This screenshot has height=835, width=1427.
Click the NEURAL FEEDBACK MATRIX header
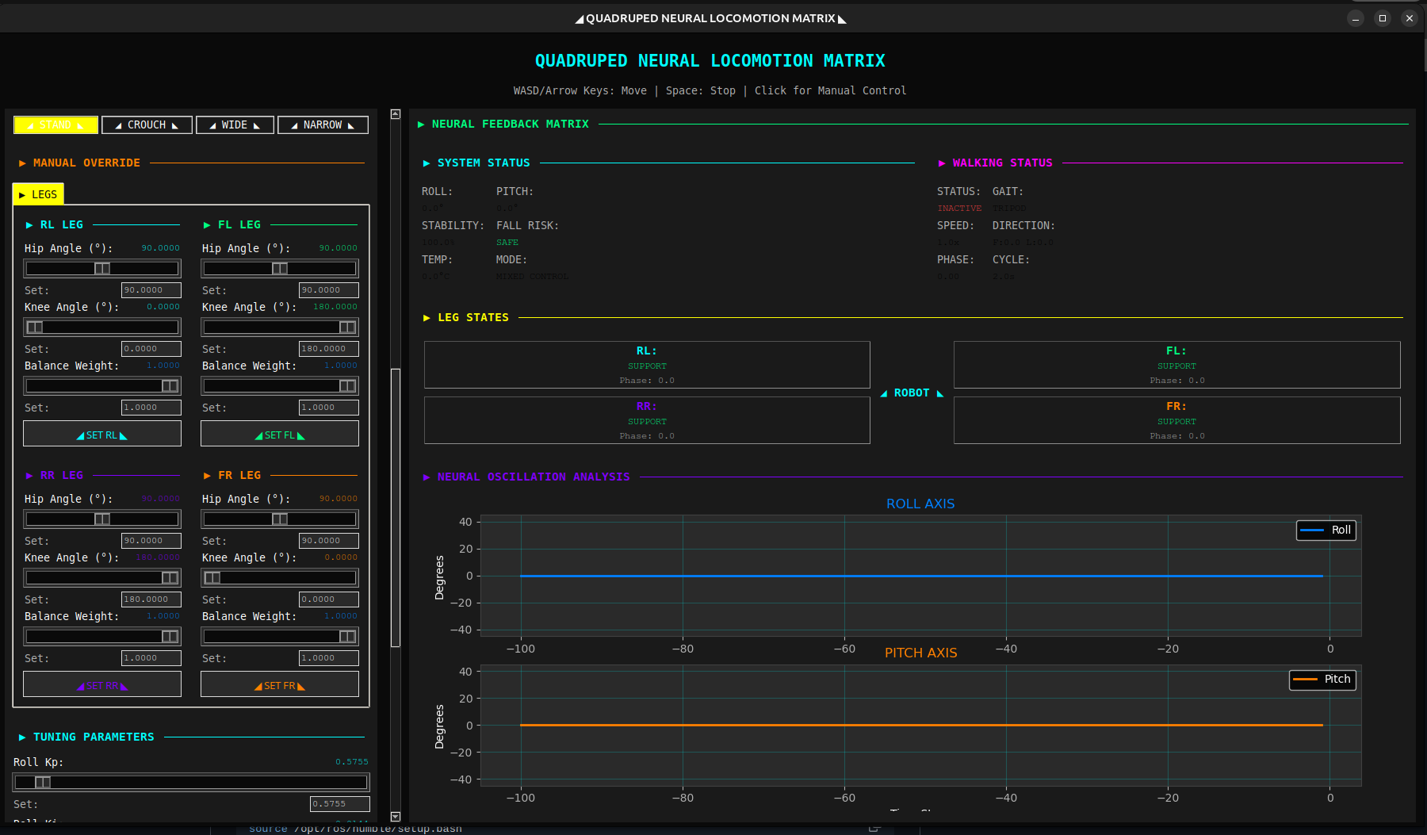tap(510, 124)
